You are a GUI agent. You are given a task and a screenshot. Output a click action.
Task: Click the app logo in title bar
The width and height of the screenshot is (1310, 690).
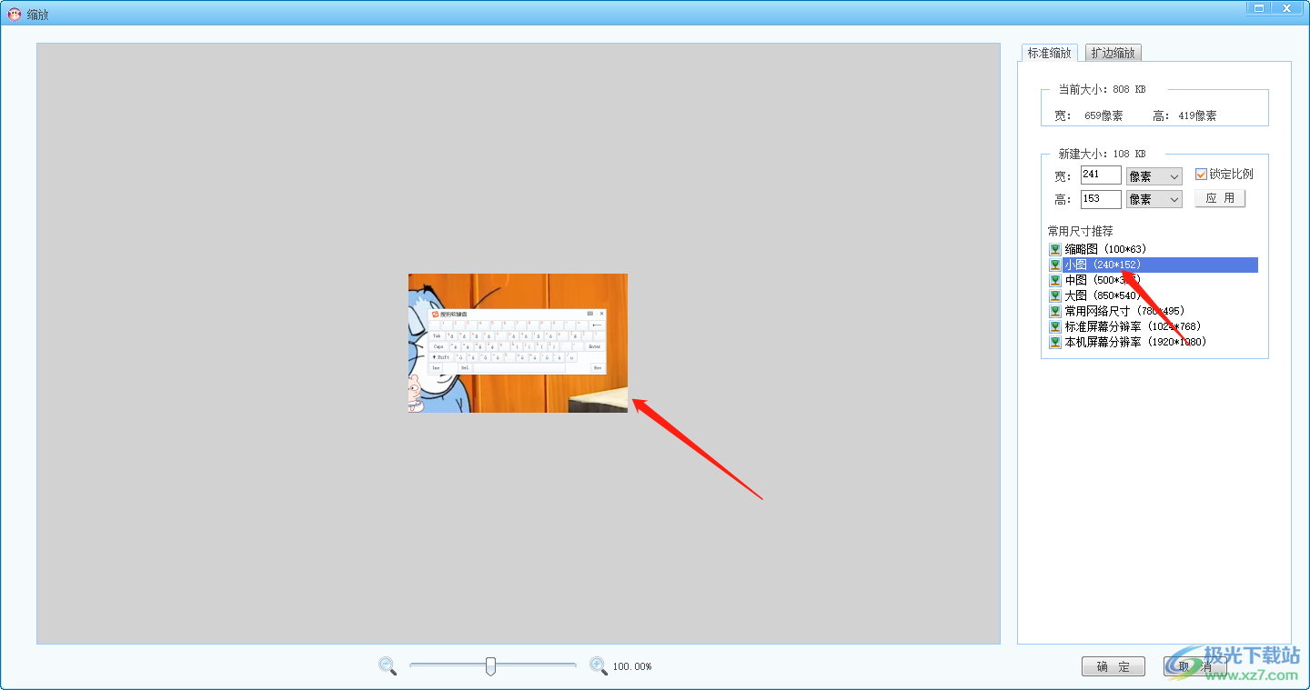click(15, 14)
